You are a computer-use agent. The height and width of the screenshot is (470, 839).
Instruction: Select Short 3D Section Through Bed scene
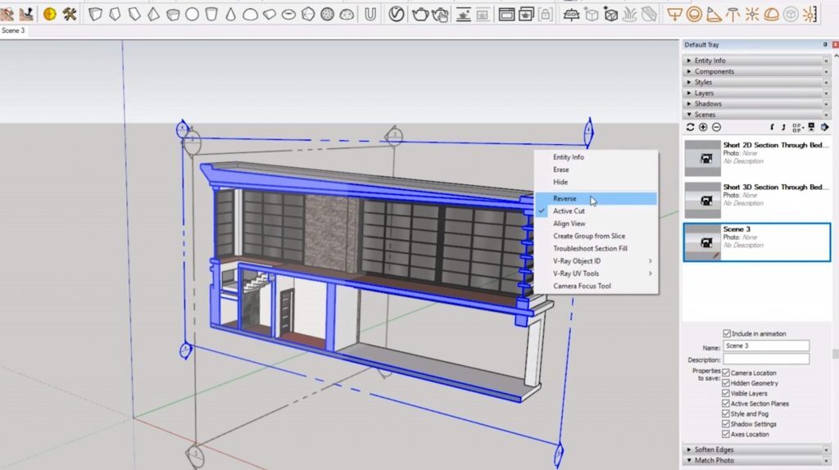(756, 200)
